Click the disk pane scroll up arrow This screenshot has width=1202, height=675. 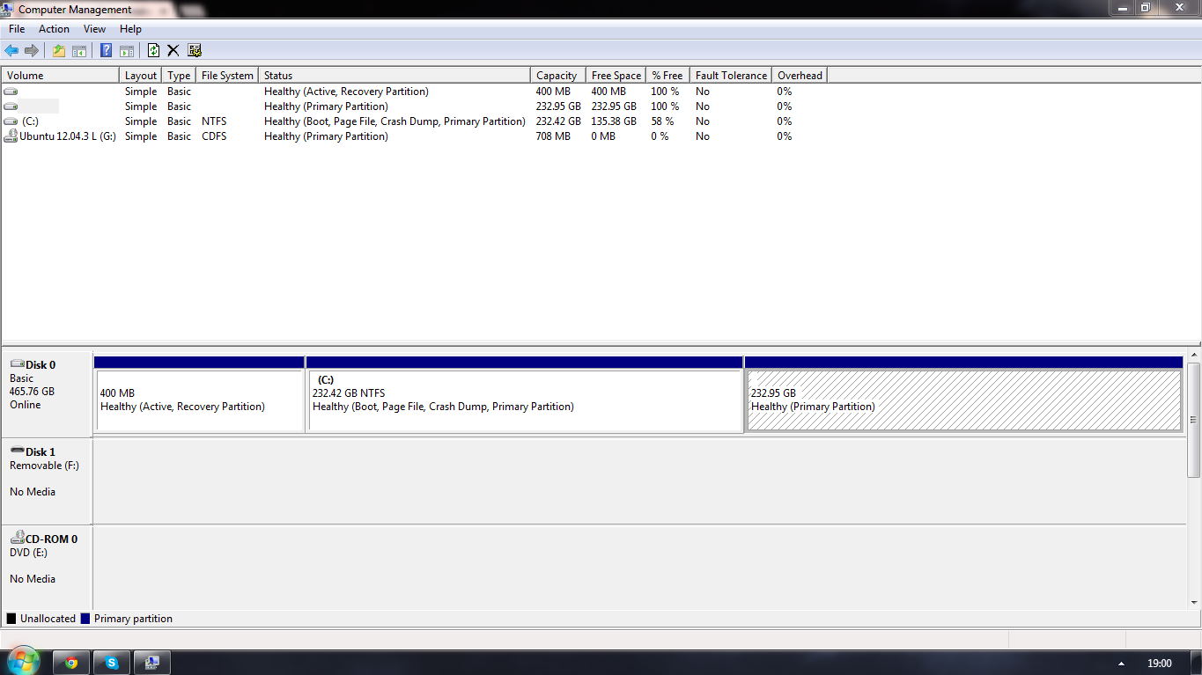click(x=1194, y=355)
